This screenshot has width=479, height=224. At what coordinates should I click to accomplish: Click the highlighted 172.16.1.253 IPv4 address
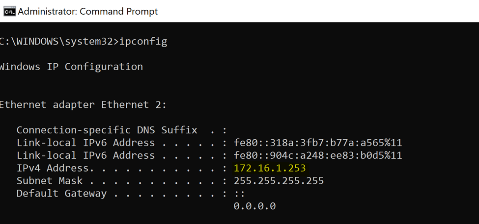click(x=270, y=168)
